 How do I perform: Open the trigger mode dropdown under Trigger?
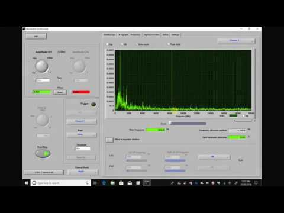pyautogui.click(x=81, y=112)
